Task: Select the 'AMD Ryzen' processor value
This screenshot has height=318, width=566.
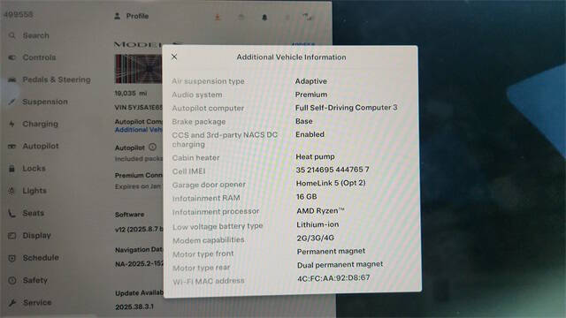Action: tap(320, 210)
